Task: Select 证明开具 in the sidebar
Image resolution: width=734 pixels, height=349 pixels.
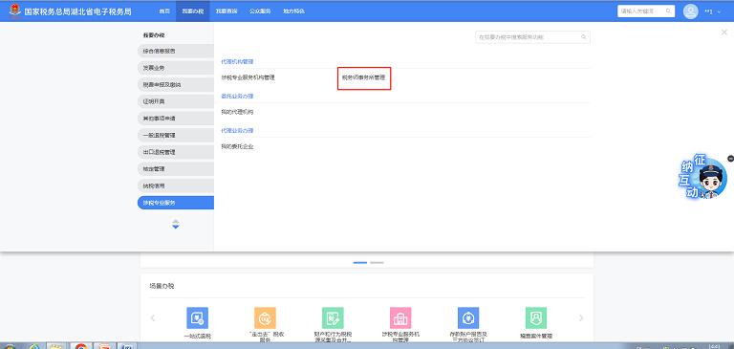Action: [x=176, y=101]
